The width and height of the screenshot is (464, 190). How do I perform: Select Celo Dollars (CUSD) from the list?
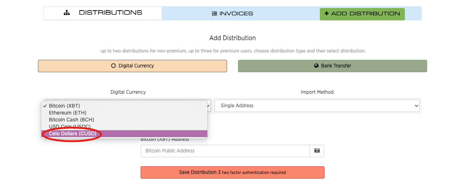click(x=73, y=134)
